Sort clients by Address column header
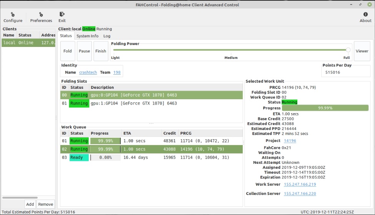This screenshot has height=215, width=375. (48, 35)
